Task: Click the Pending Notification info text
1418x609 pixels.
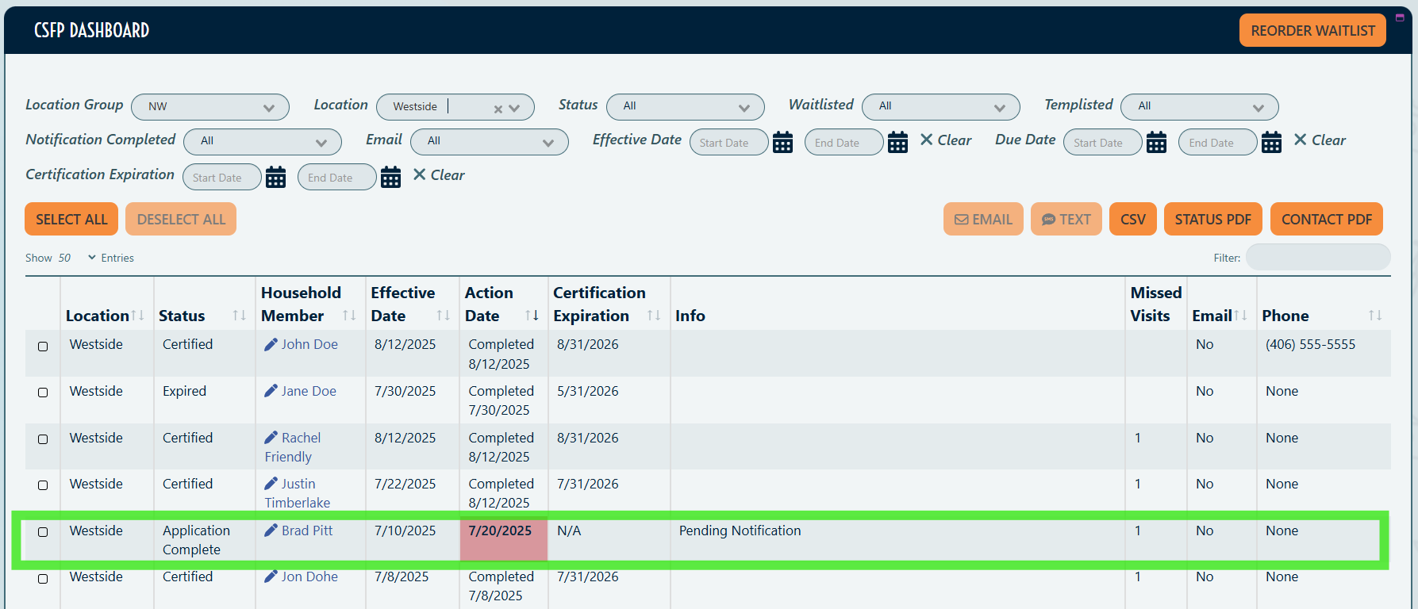Action: coord(740,530)
